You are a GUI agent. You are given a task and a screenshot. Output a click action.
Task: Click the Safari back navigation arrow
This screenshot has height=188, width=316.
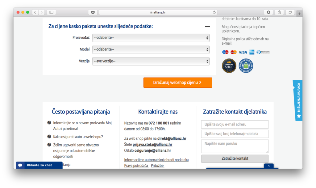point(35,12)
